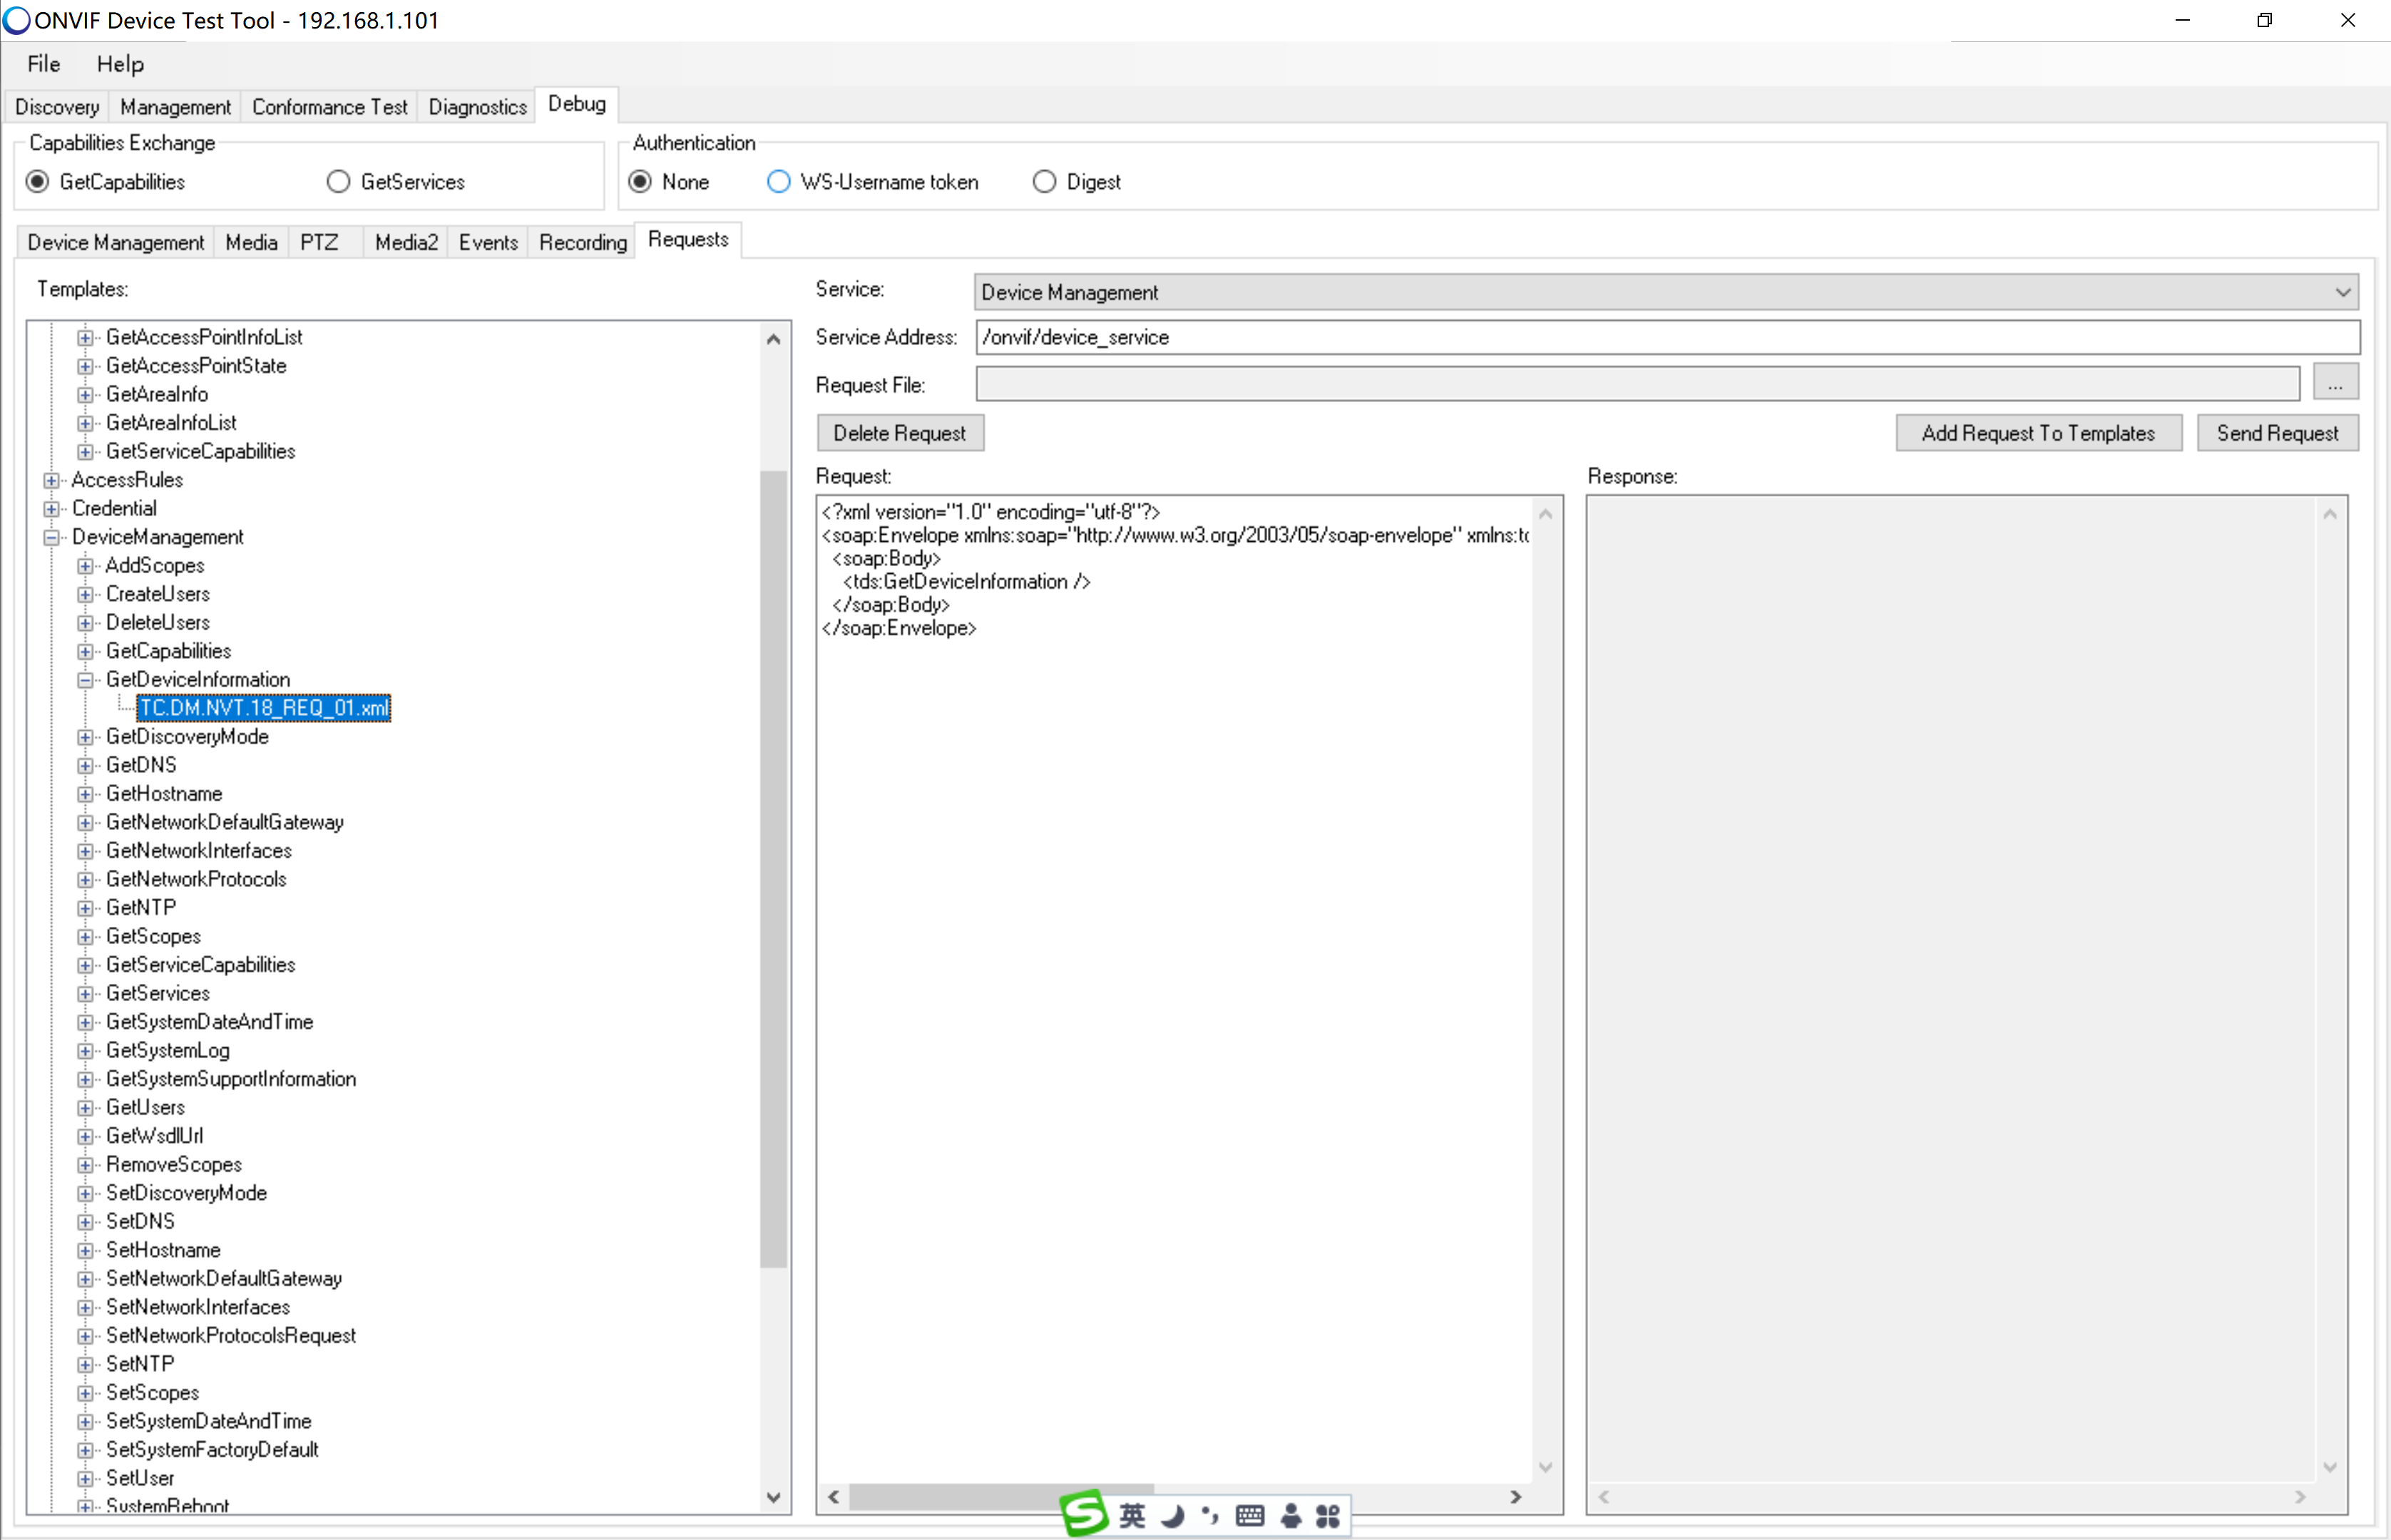This screenshot has width=2391, height=1540.
Task: Toggle night mode with the moon icon
Action: click(1172, 1515)
